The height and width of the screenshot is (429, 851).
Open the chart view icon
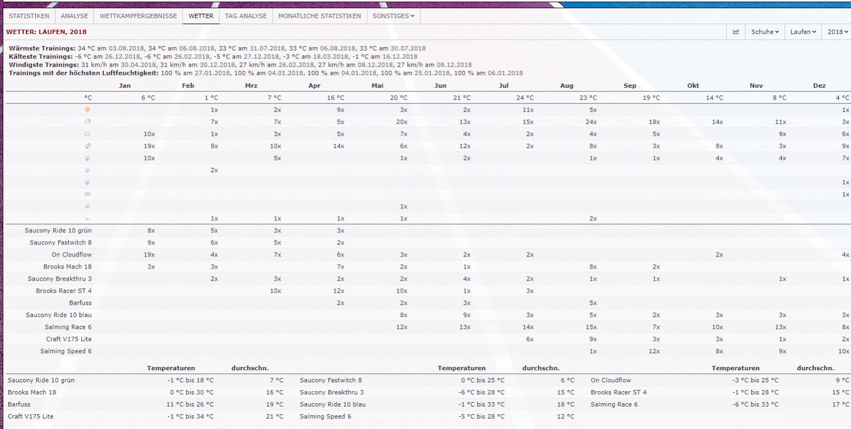click(736, 31)
